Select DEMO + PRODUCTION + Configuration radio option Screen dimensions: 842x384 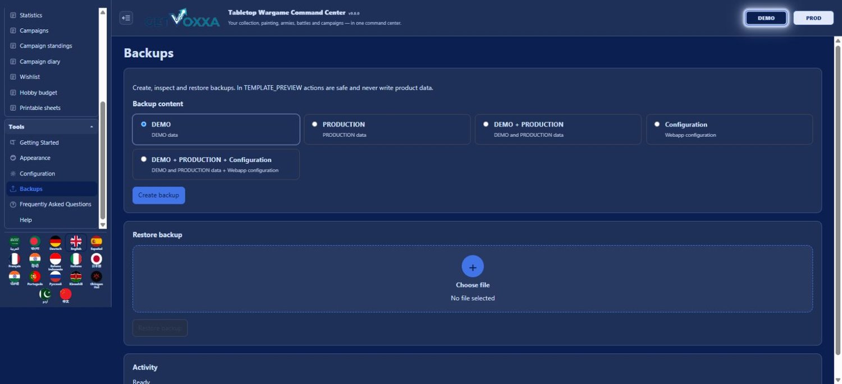216,164
